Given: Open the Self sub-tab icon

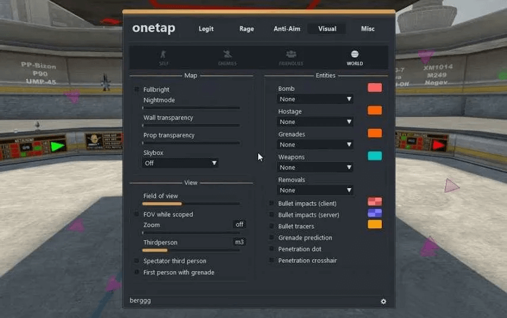Looking at the screenshot, I should pyautogui.click(x=163, y=55).
